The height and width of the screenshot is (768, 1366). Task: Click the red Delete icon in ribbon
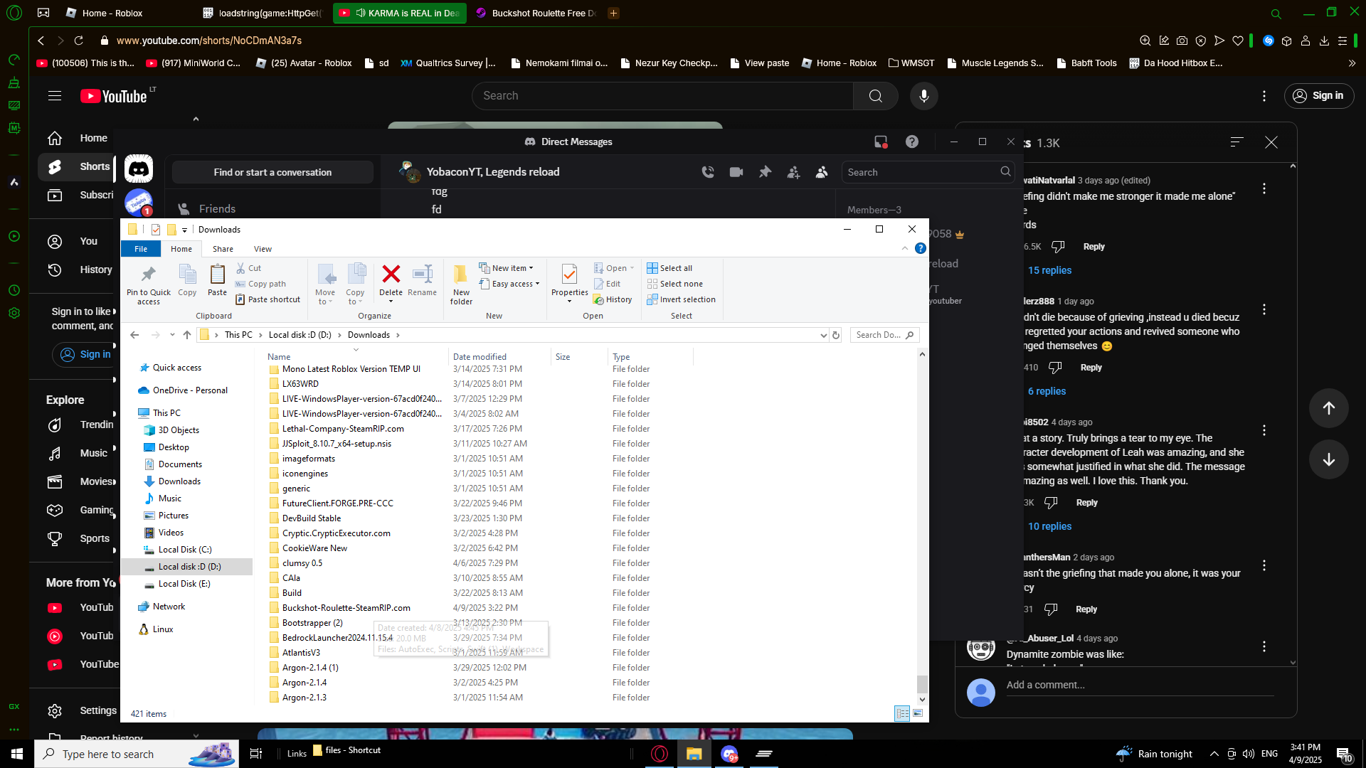(391, 274)
